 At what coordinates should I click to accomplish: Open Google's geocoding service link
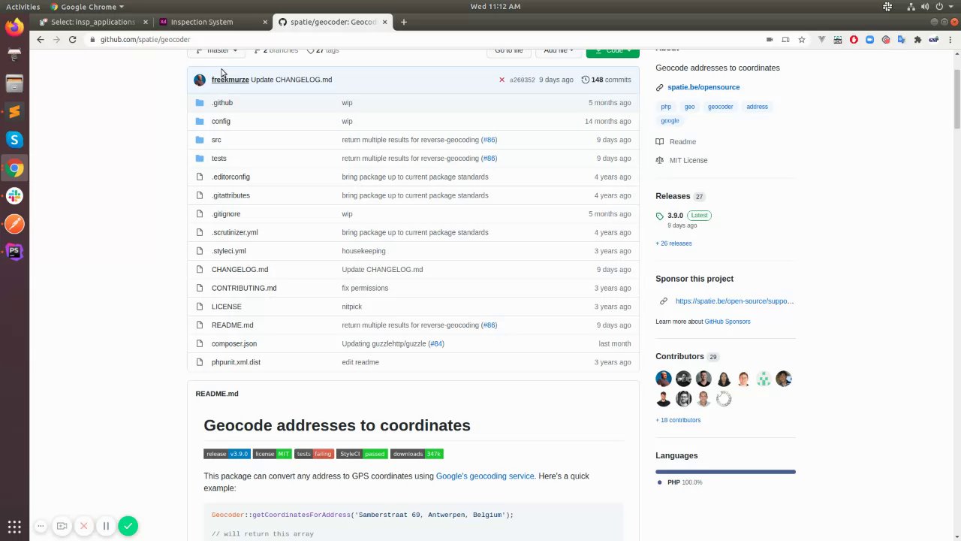(x=485, y=476)
